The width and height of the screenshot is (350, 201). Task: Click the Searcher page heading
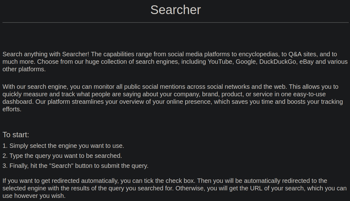175,10
